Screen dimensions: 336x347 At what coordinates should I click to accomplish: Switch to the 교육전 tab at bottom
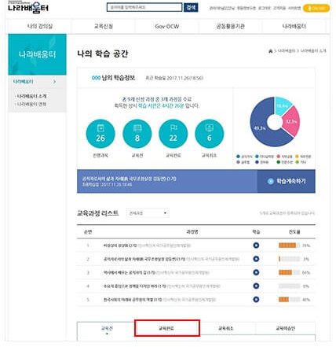[107, 328]
